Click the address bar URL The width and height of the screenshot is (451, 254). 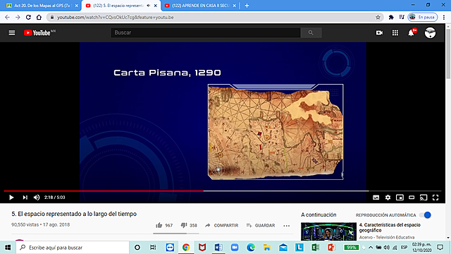click(x=116, y=17)
